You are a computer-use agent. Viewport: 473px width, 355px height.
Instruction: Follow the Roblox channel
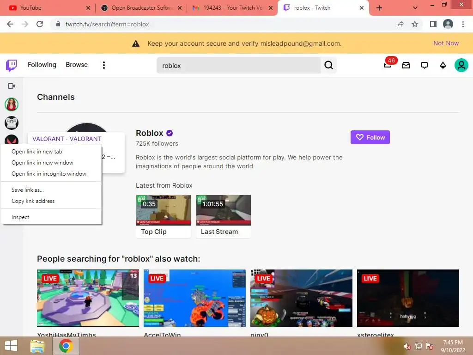[x=370, y=137]
